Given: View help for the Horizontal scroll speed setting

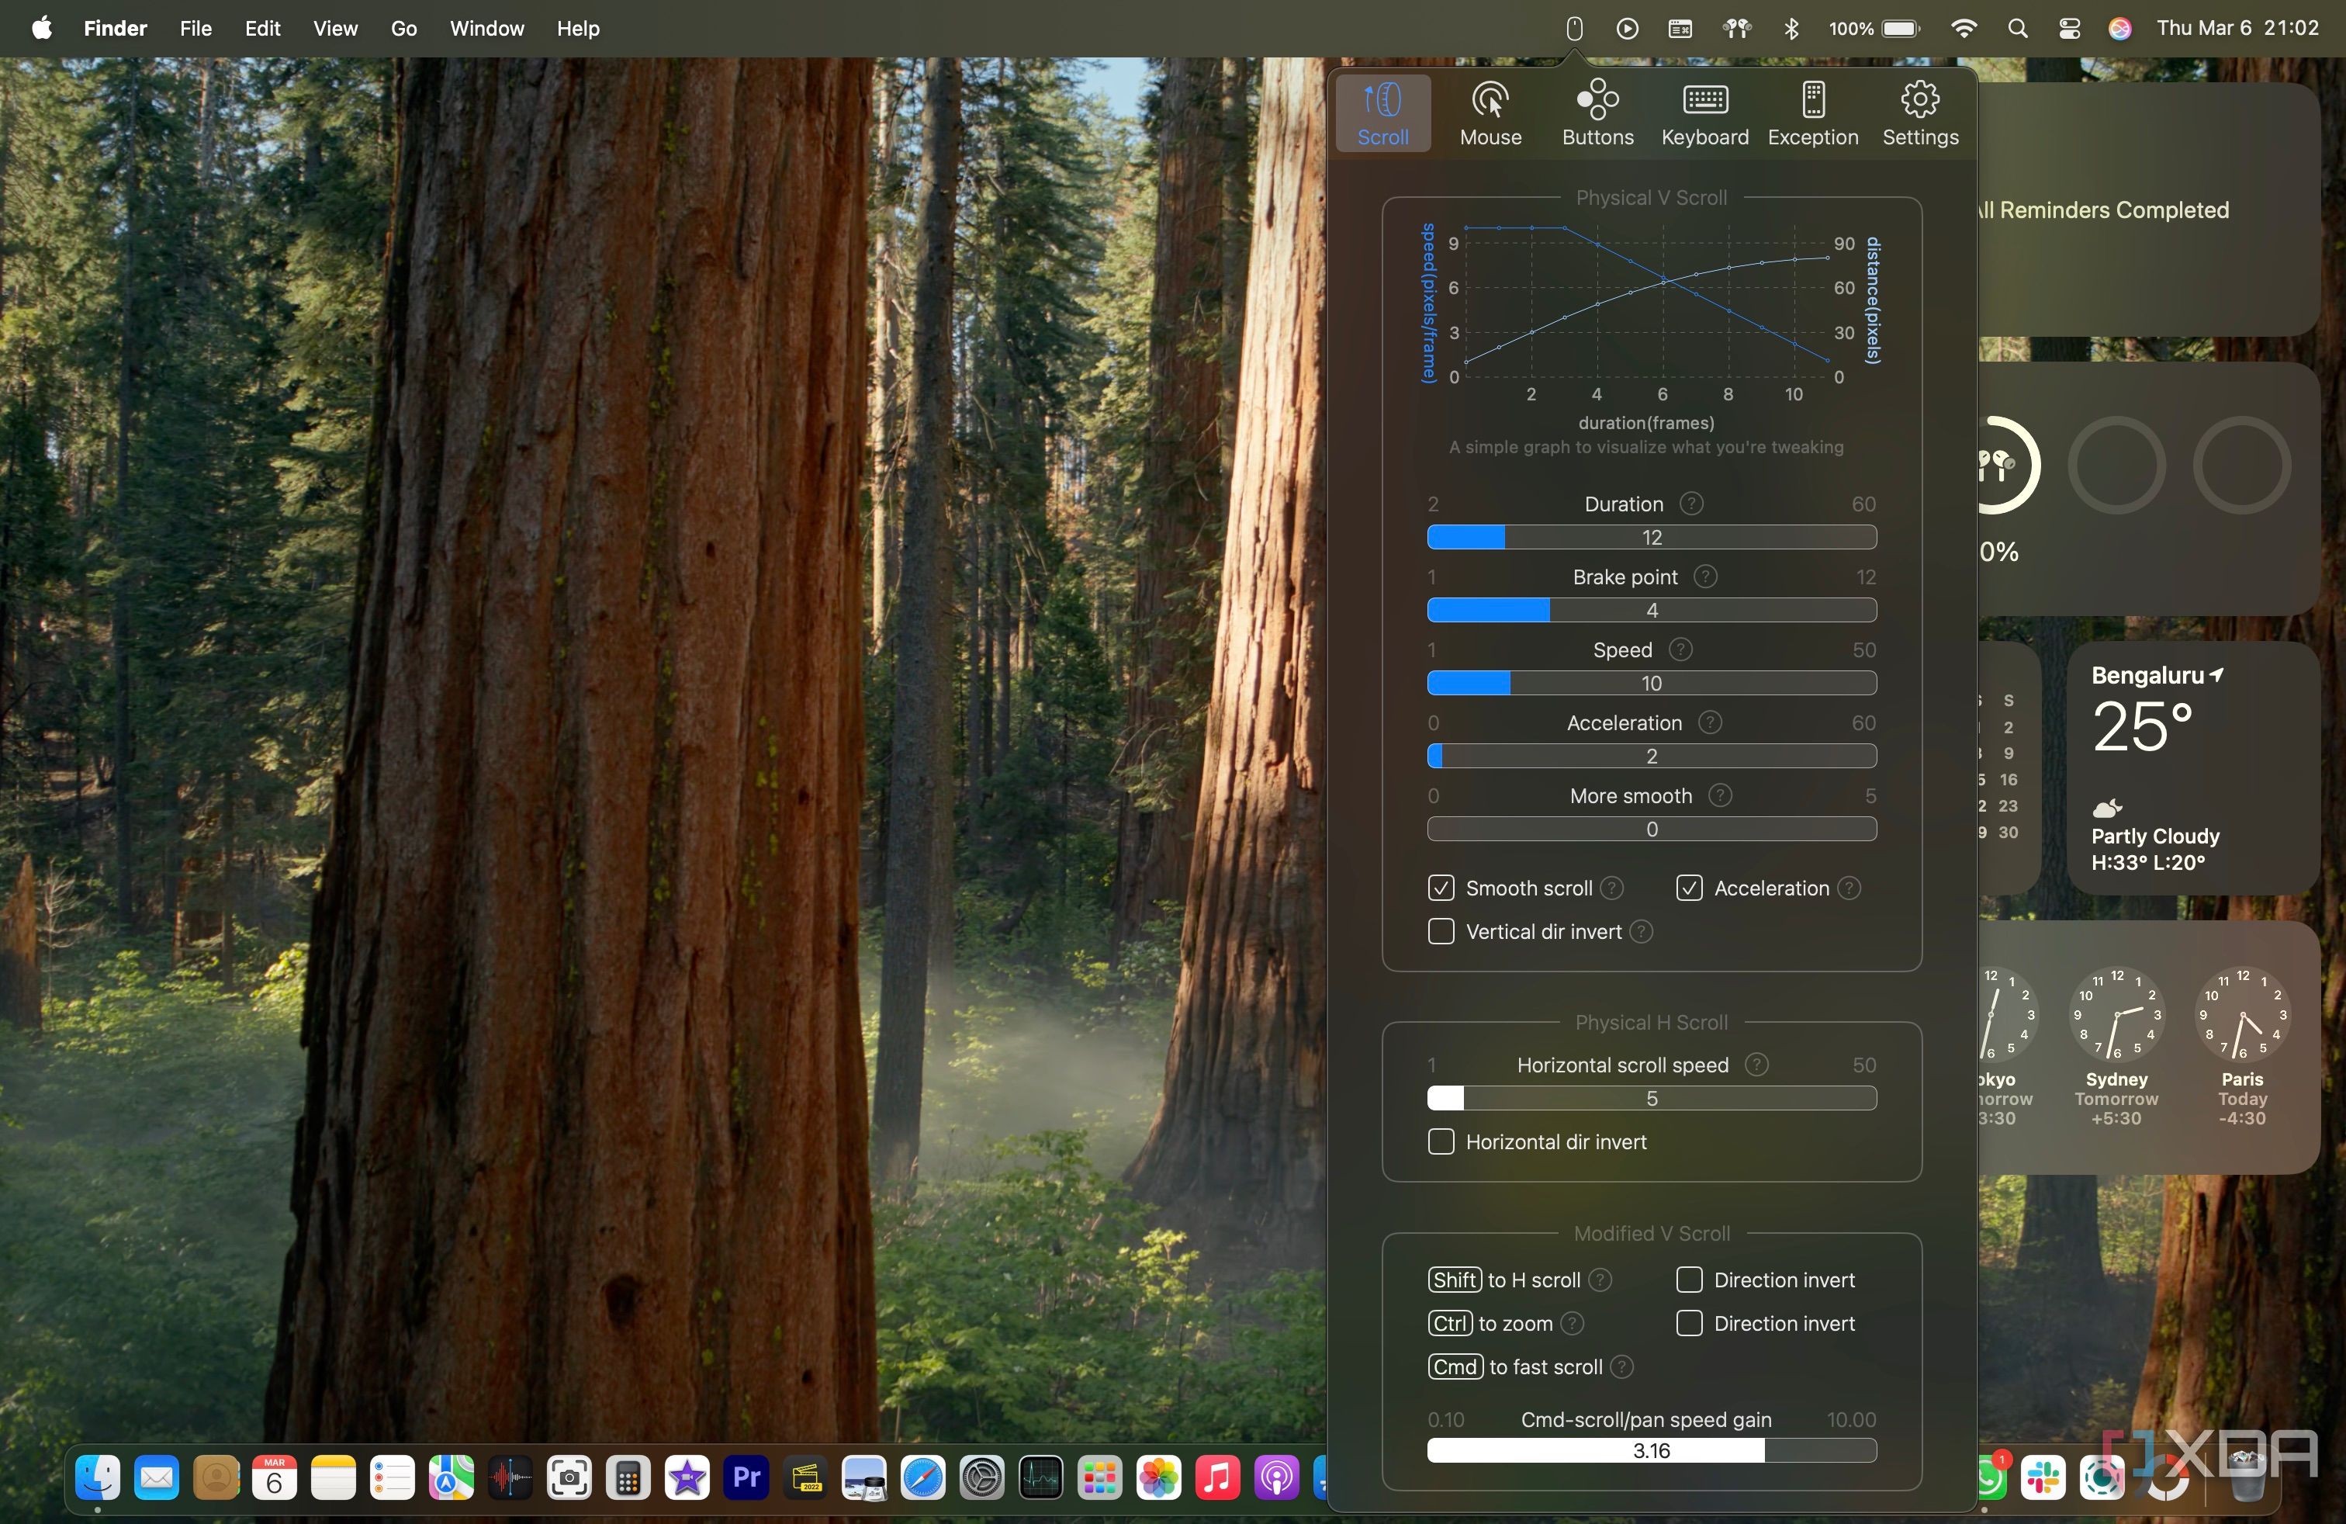Looking at the screenshot, I should pyautogui.click(x=1756, y=1065).
